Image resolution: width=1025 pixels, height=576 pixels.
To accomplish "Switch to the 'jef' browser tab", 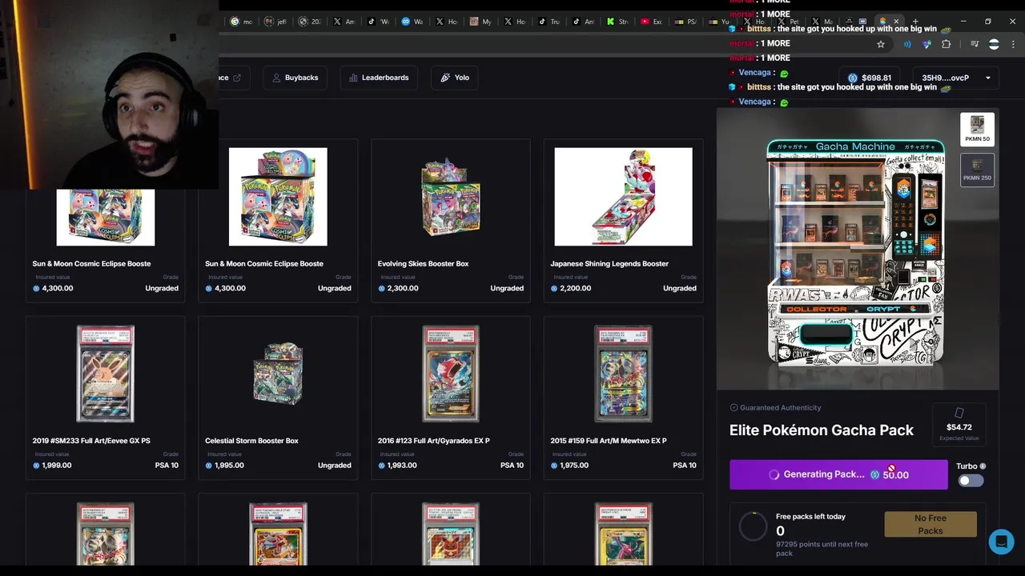I will (x=275, y=22).
